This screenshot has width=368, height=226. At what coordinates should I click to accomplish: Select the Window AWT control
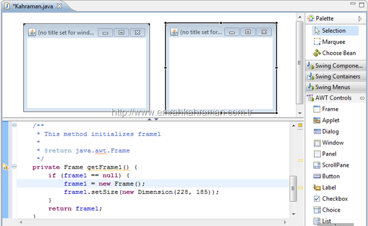pos(328,143)
